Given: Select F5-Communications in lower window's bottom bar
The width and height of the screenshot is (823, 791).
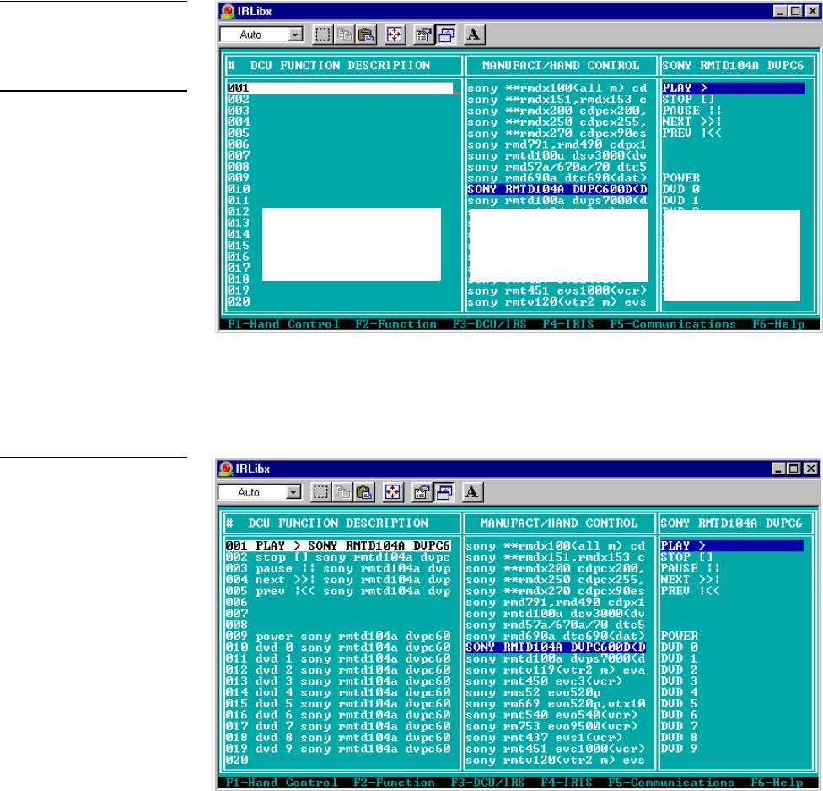Looking at the screenshot, I should [671, 783].
